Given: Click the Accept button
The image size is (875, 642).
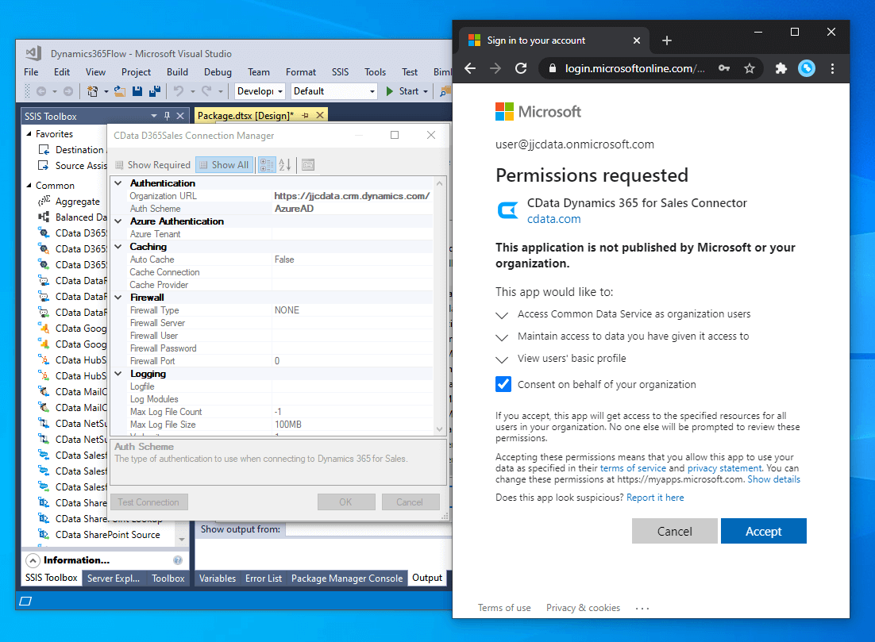Looking at the screenshot, I should pyautogui.click(x=763, y=532).
